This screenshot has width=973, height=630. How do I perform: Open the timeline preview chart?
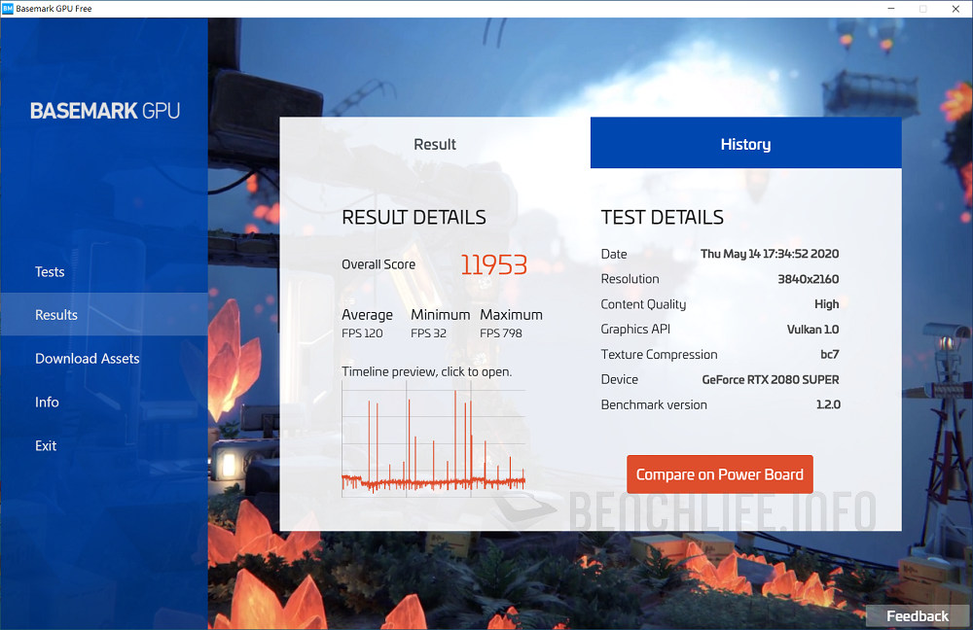click(x=433, y=437)
